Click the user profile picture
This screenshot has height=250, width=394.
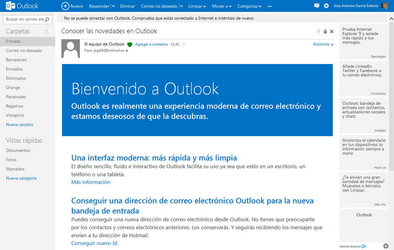click(x=385, y=6)
